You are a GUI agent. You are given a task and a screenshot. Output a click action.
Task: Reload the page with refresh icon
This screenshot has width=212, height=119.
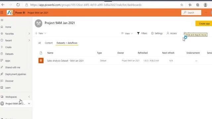pyautogui.click(x=18, y=5)
